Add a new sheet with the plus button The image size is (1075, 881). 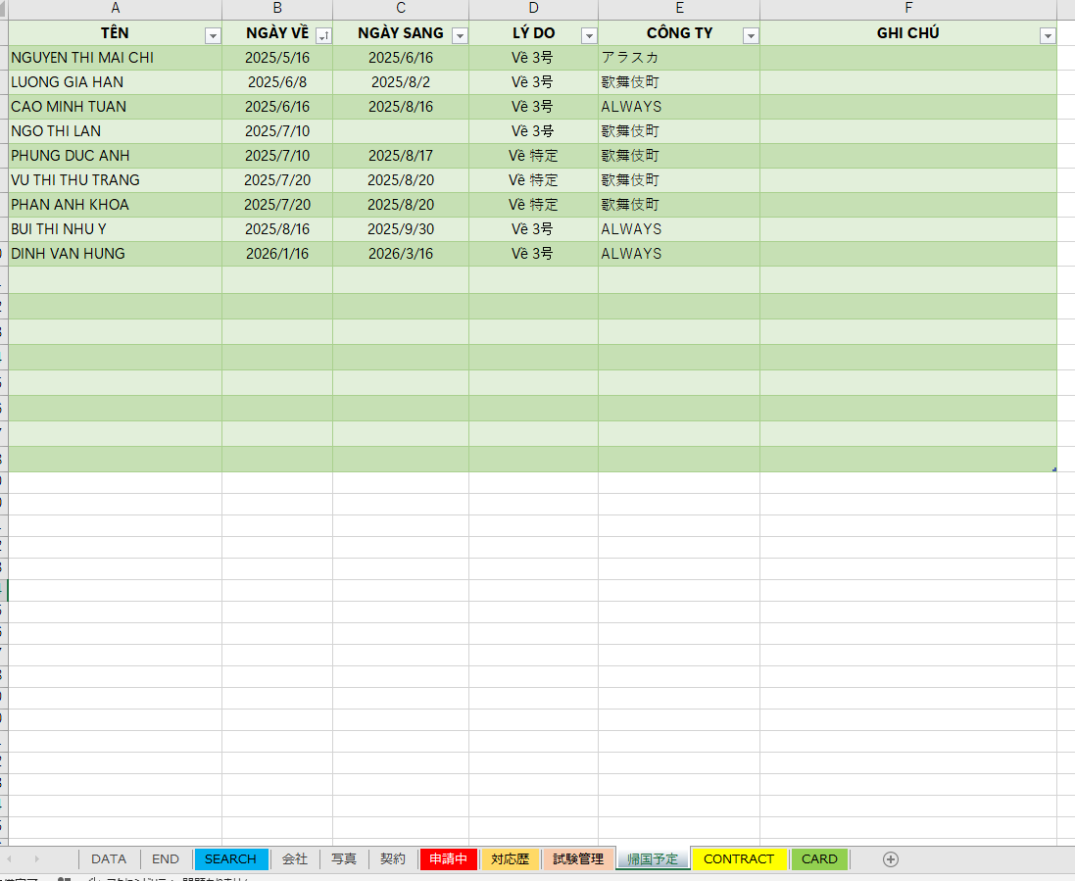[890, 859]
